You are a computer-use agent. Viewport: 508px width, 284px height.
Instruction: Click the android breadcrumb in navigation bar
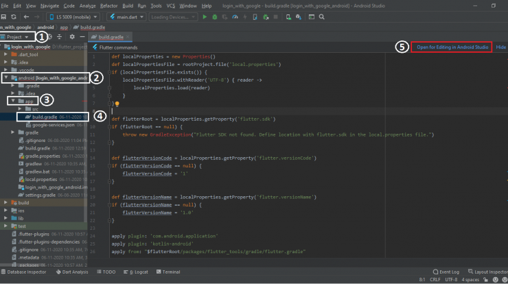click(x=45, y=27)
